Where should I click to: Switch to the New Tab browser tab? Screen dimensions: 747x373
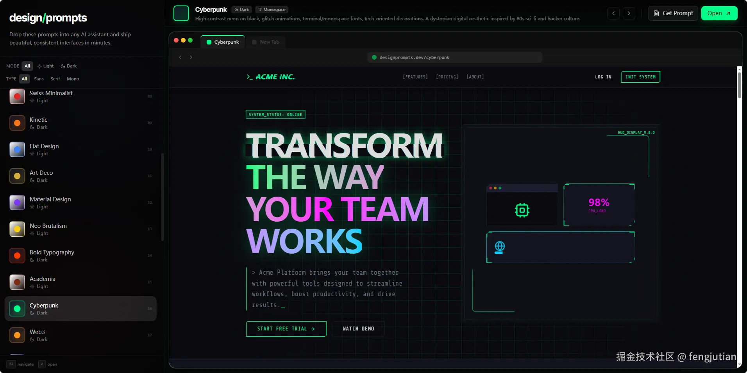point(266,42)
